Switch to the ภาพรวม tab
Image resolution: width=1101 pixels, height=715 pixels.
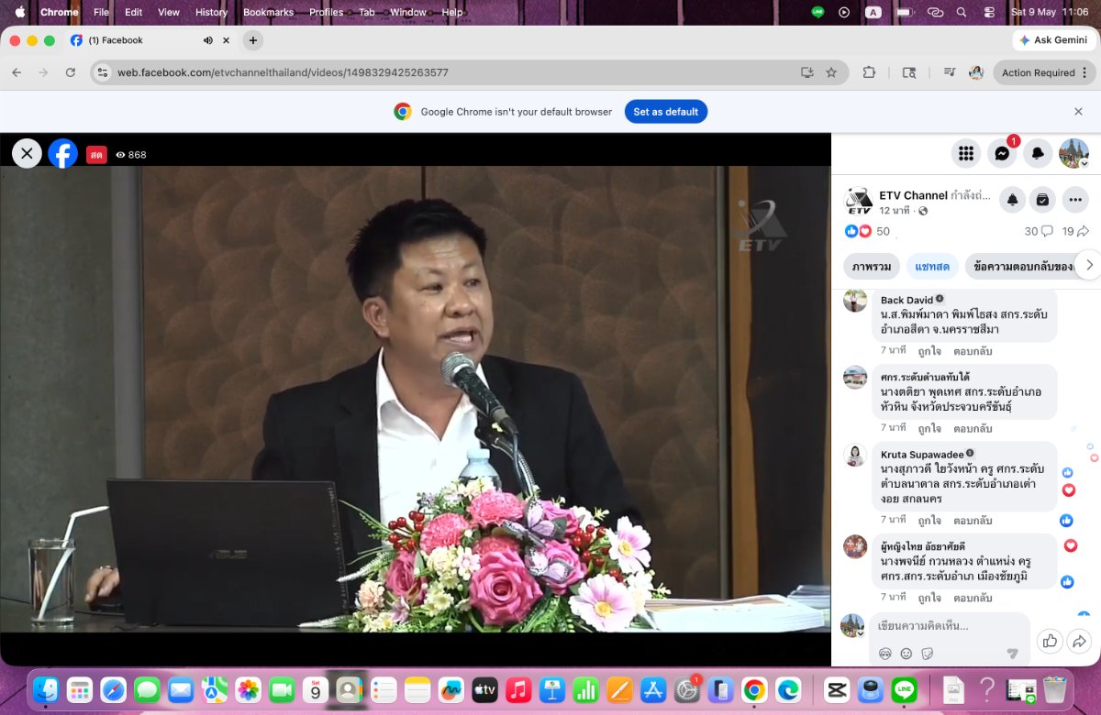point(872,267)
